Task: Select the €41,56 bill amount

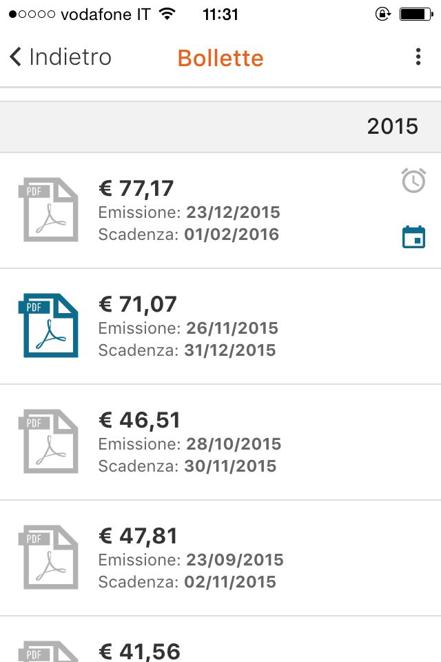Action: point(139,652)
